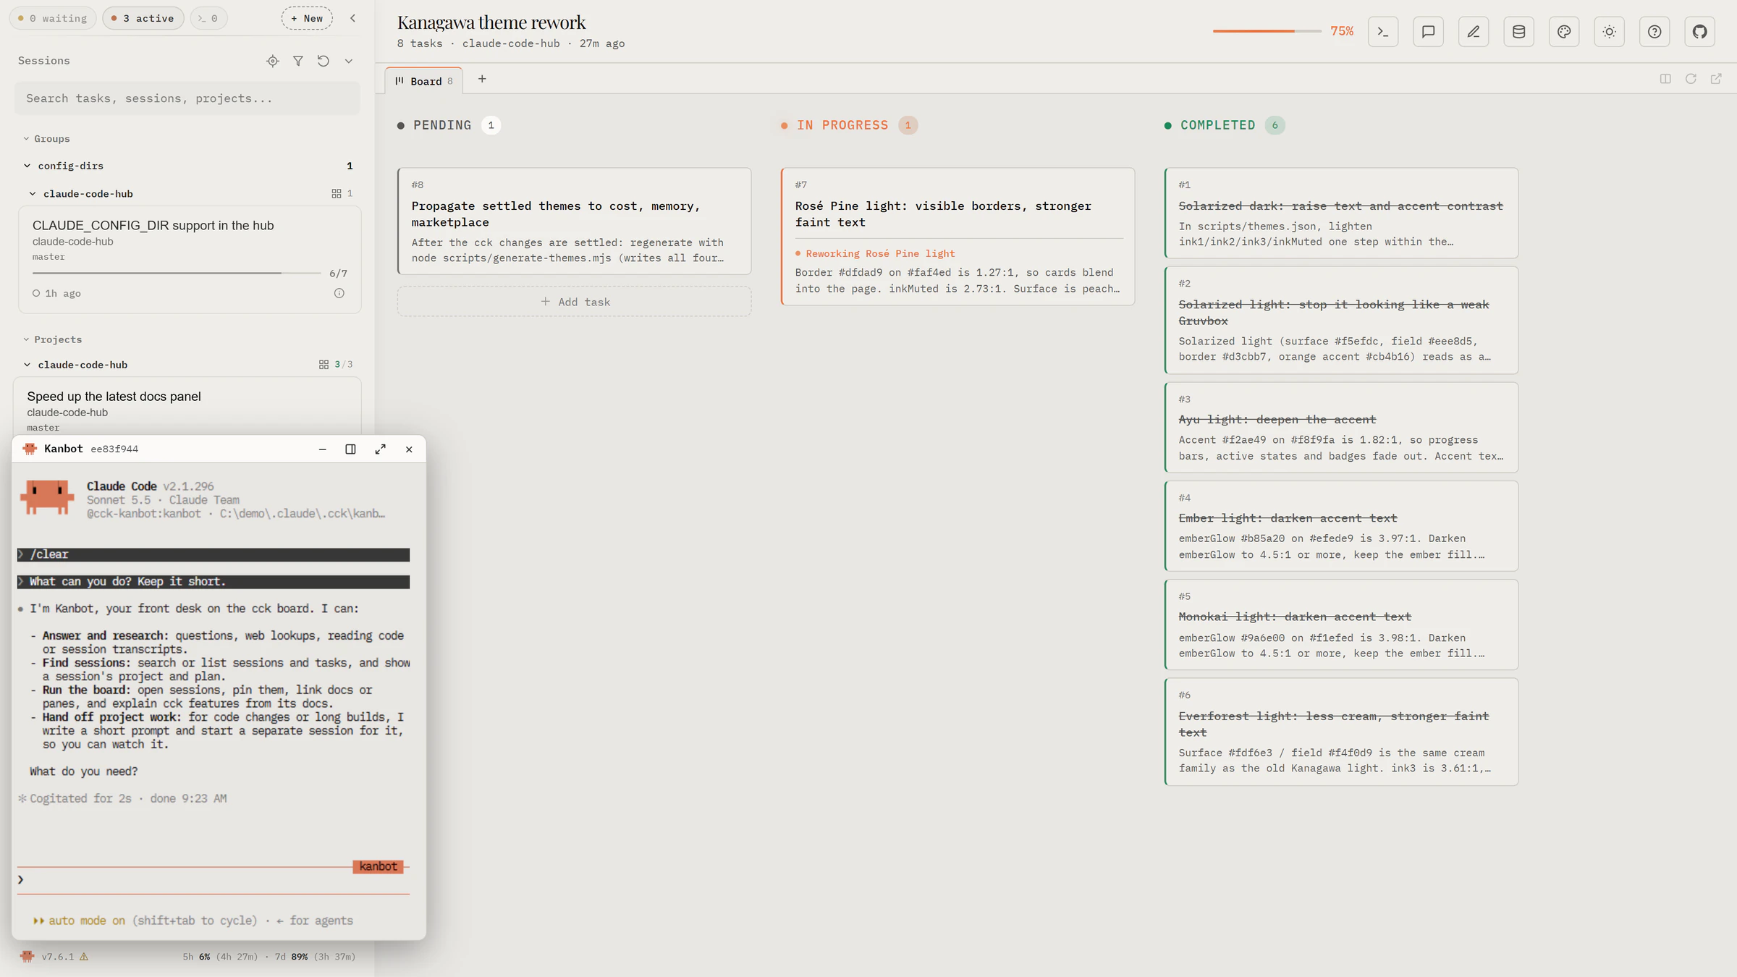This screenshot has width=1737, height=977.
Task: Add a new tab with the plus button
Action: tap(482, 80)
